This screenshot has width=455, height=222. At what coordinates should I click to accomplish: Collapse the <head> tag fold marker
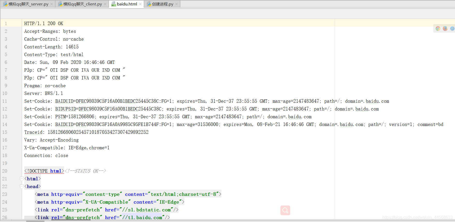pos(22,186)
